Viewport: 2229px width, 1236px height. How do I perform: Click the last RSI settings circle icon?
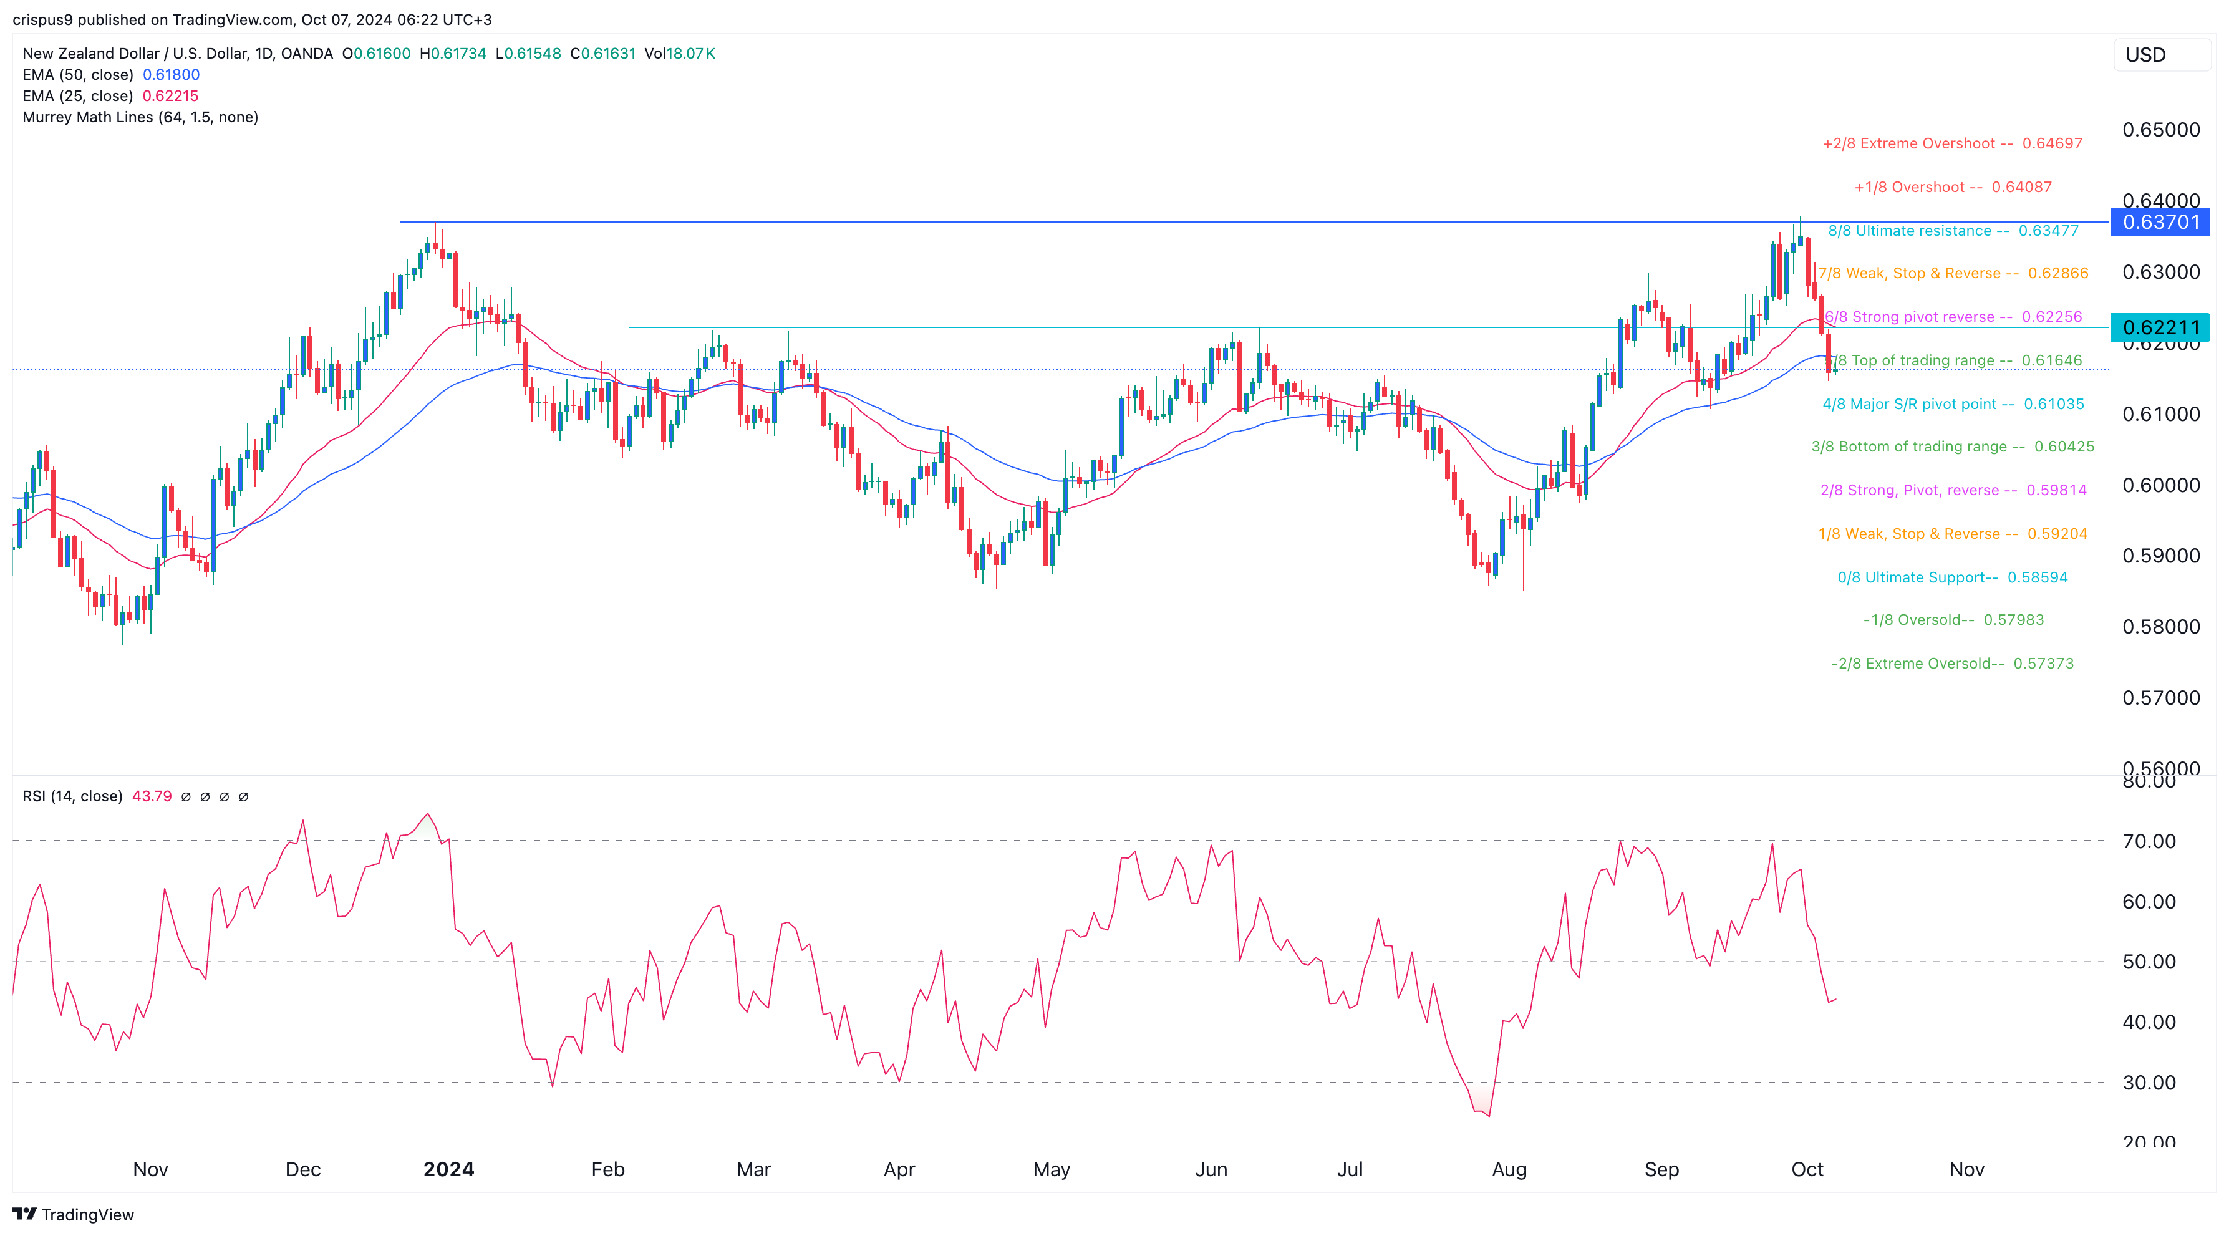[243, 796]
